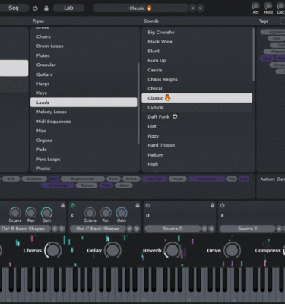Viewport: 285px width, 304px height.
Task: Load the Black Wine sound
Action: [197, 42]
